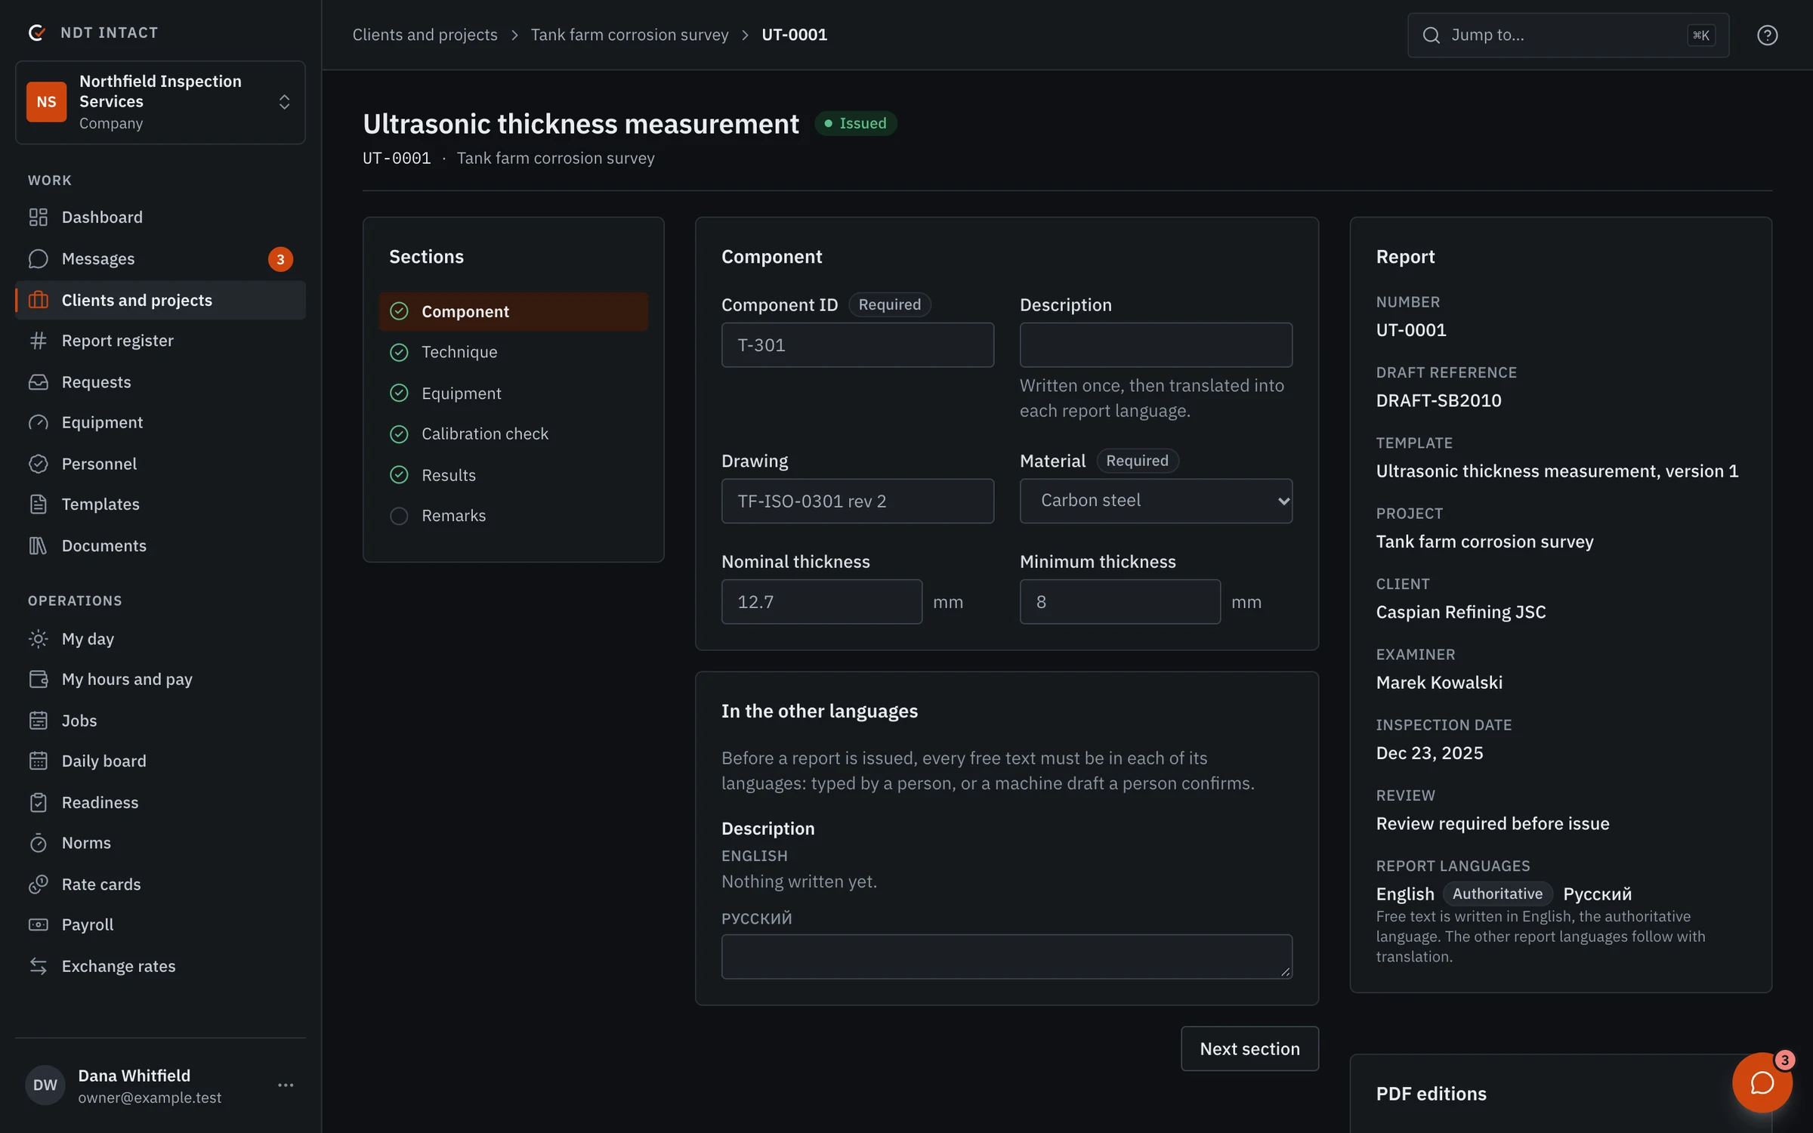Click the Messages speech bubble icon
1813x1133 pixels.
point(38,259)
